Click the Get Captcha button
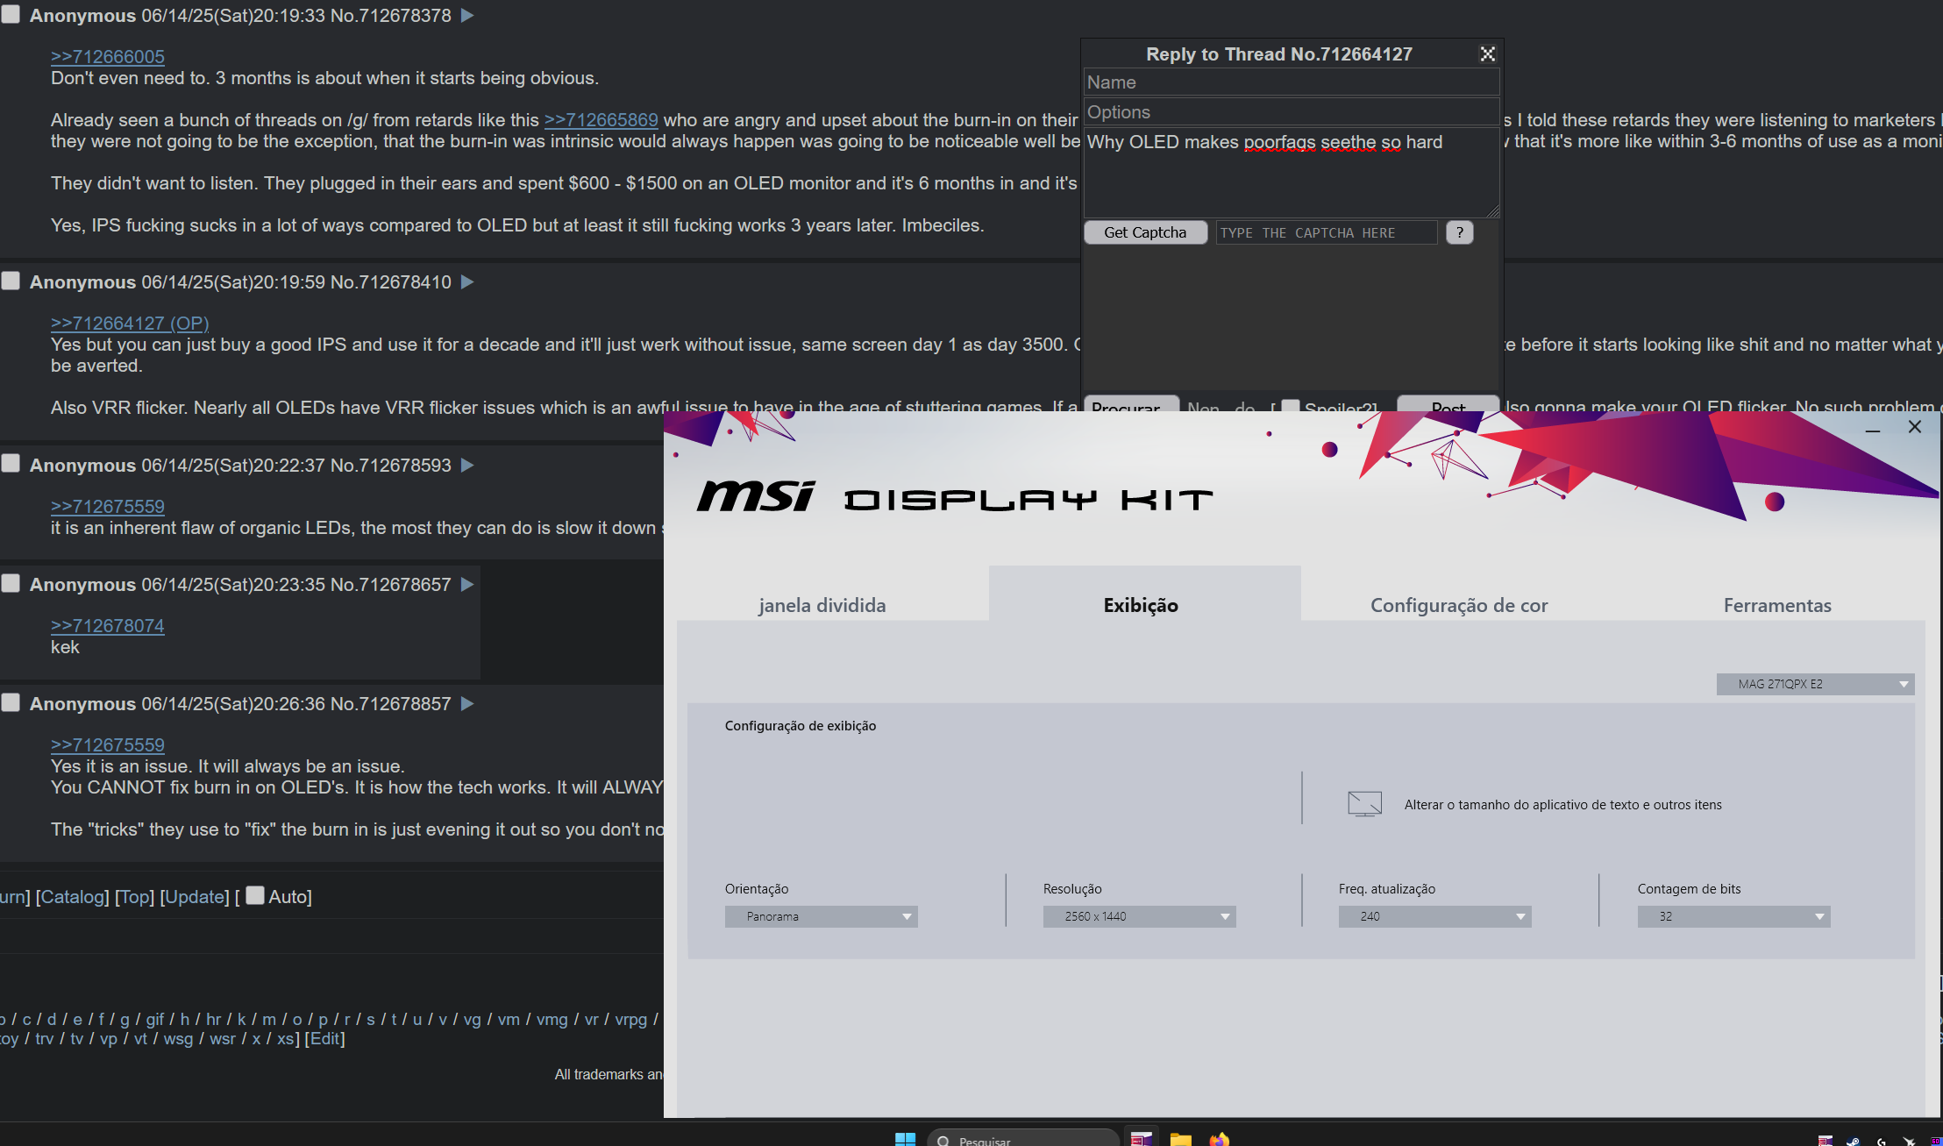 pyautogui.click(x=1145, y=232)
